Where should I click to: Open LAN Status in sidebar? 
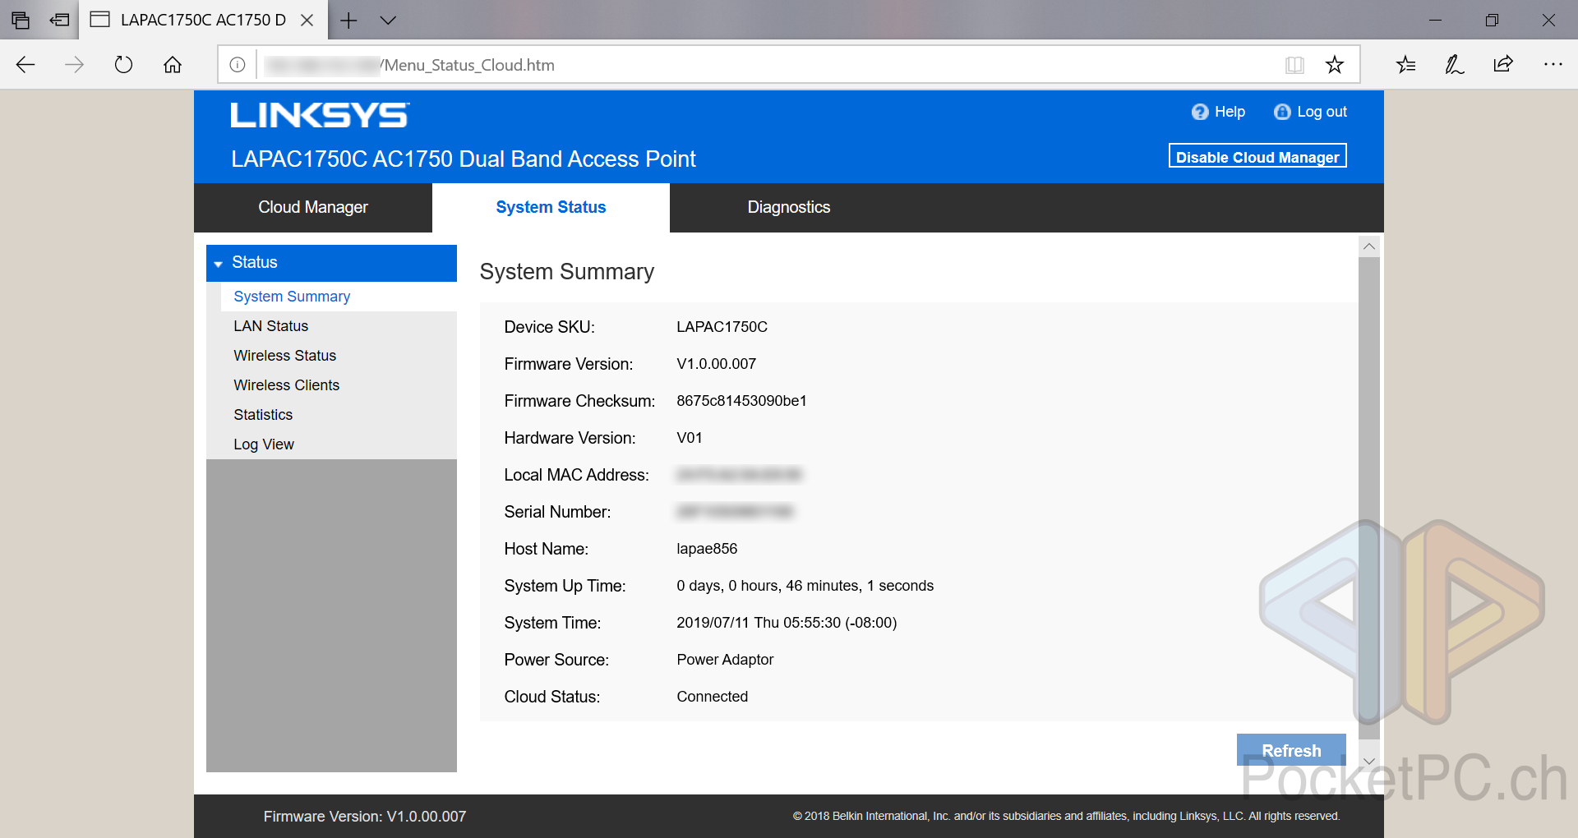tap(270, 326)
